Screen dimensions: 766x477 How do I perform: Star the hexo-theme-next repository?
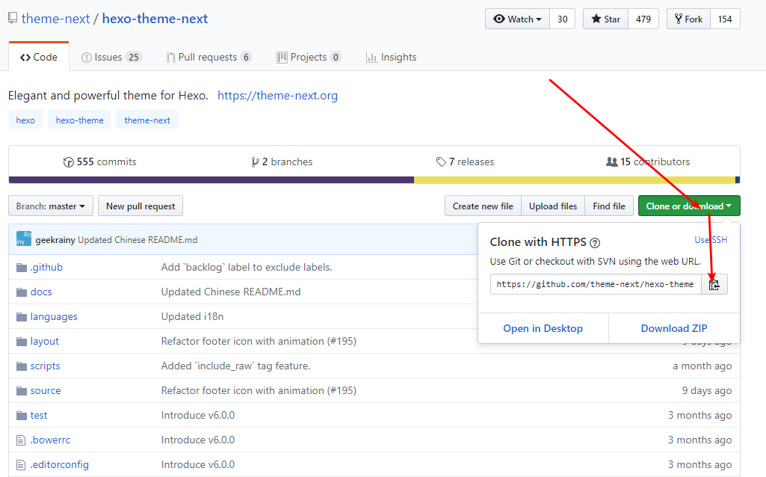tap(606, 19)
